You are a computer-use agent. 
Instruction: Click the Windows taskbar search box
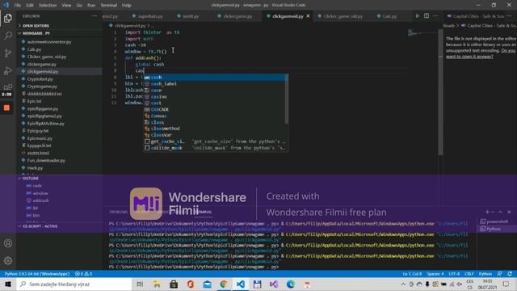pyautogui.click(x=74, y=284)
